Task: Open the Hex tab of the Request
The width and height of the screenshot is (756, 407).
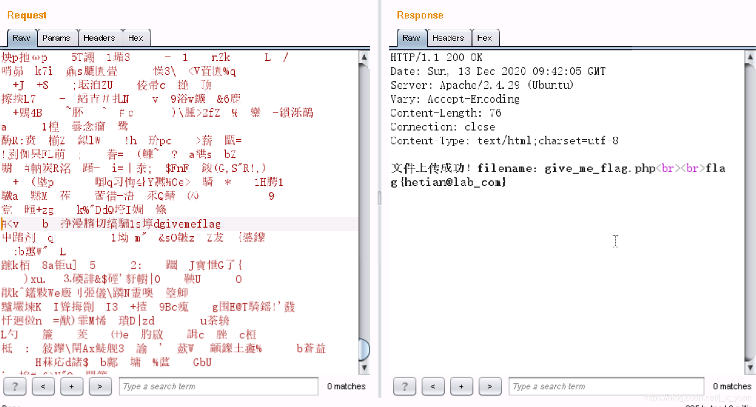Action: [x=137, y=38]
